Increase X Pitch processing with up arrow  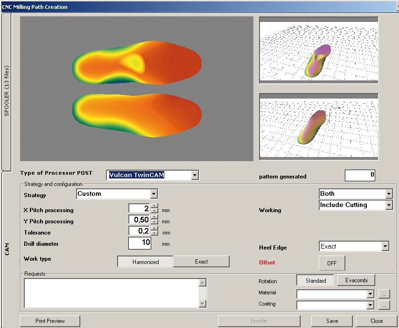(x=154, y=206)
